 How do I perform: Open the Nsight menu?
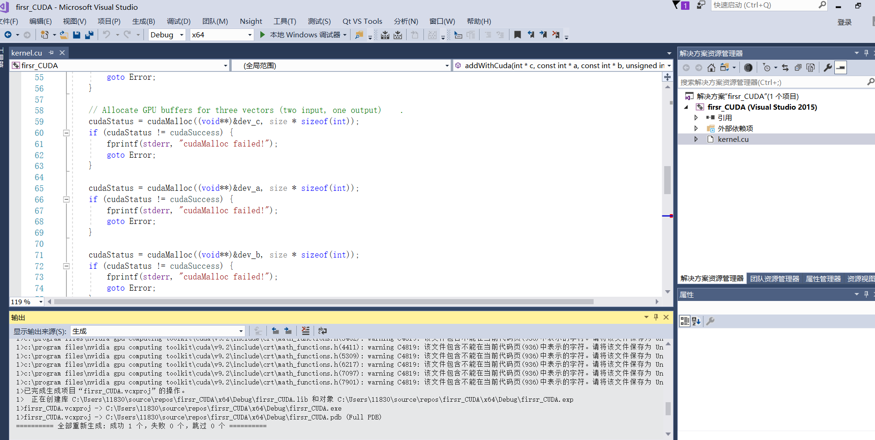251,21
